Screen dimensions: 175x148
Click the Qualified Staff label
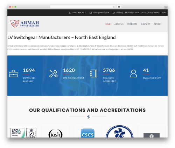coord(152,78)
